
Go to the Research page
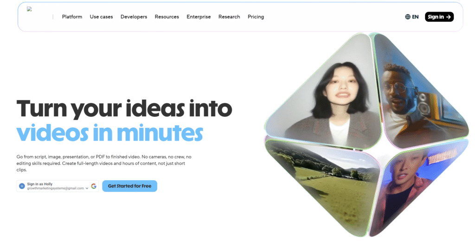click(229, 17)
